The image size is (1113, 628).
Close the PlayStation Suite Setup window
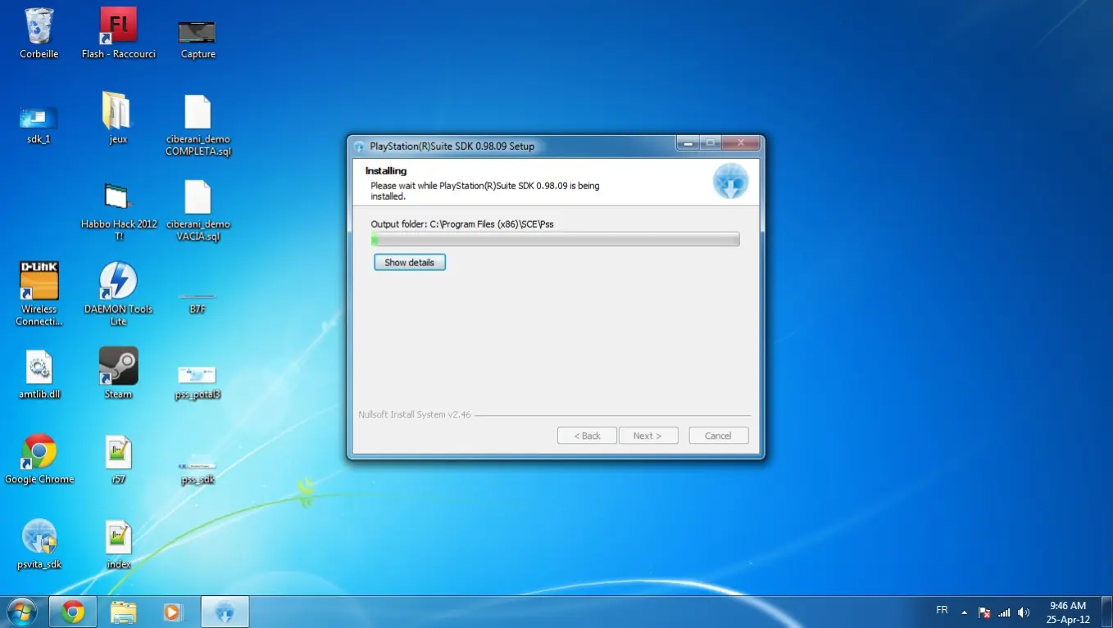(x=741, y=143)
